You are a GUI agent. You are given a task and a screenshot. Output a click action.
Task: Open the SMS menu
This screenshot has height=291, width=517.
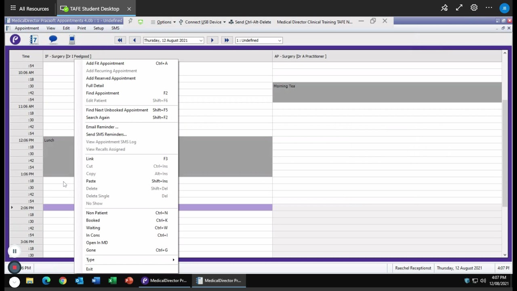click(116, 28)
